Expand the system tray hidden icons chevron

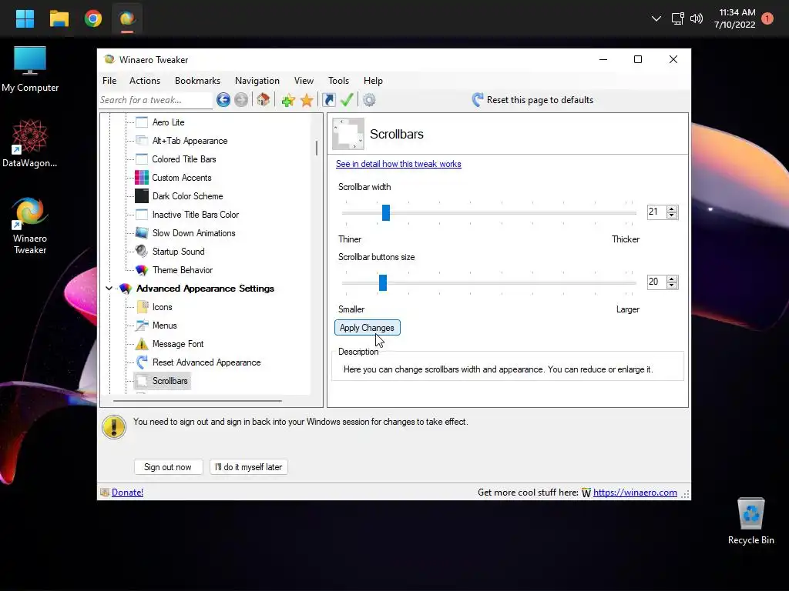[x=656, y=18]
